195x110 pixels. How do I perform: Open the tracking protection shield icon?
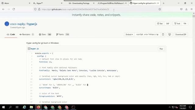point(35,9)
